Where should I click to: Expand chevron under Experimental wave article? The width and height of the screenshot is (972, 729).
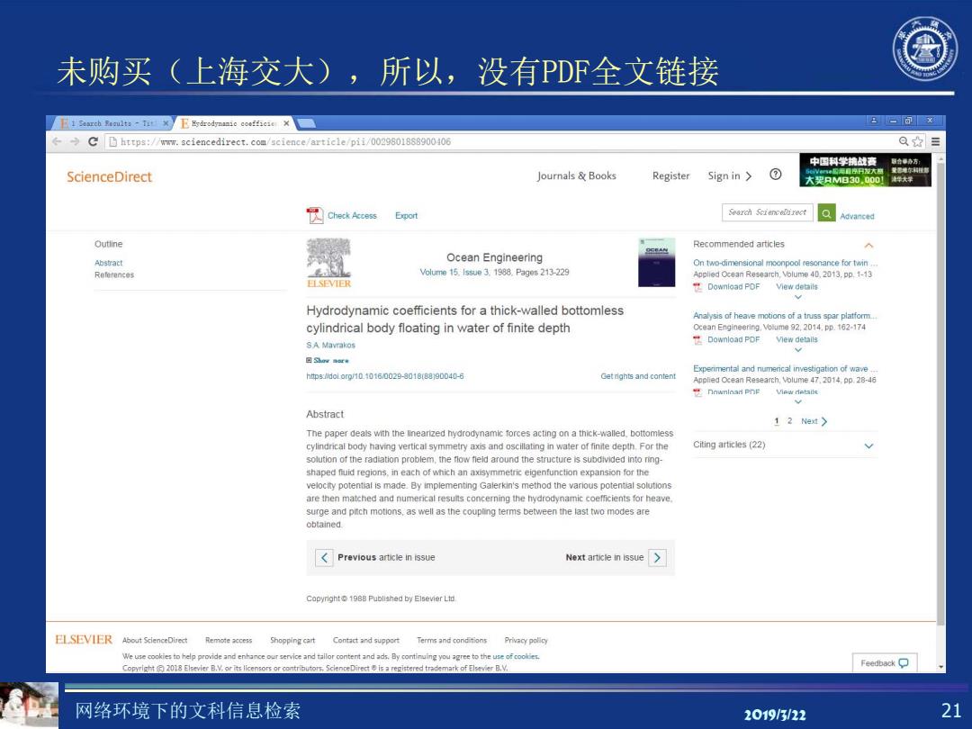[x=797, y=401]
